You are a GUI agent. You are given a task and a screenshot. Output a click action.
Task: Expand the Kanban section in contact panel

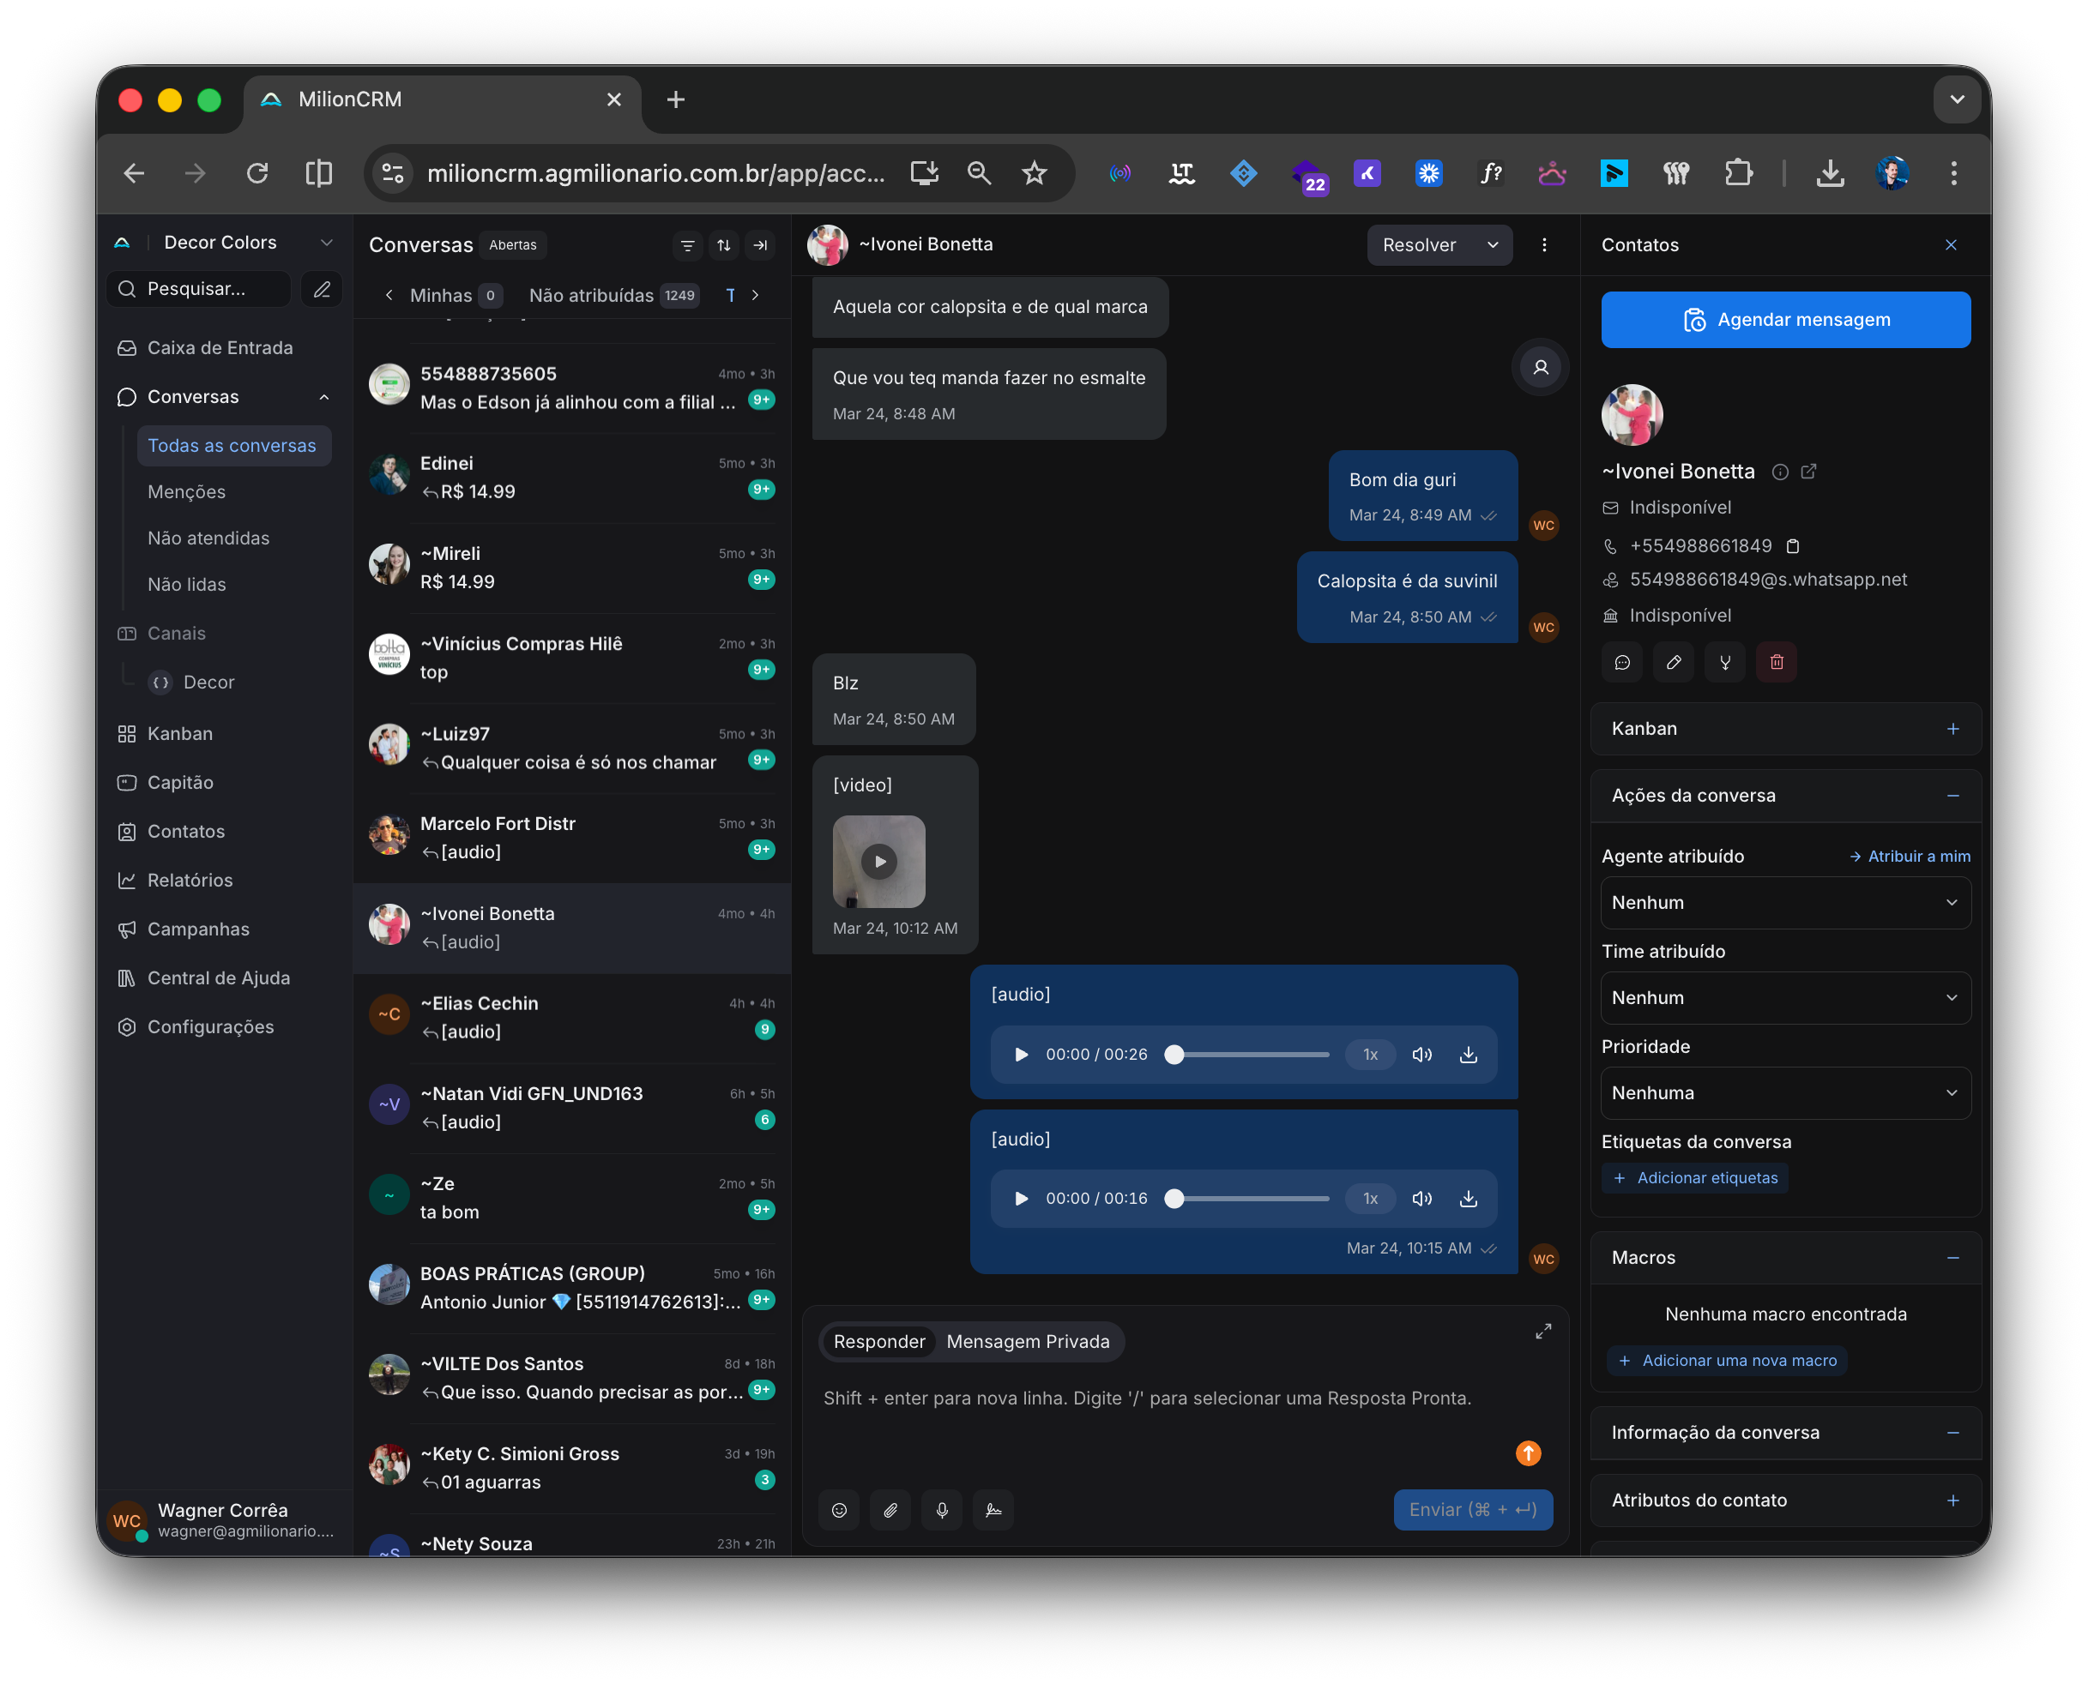[x=1954, y=729]
